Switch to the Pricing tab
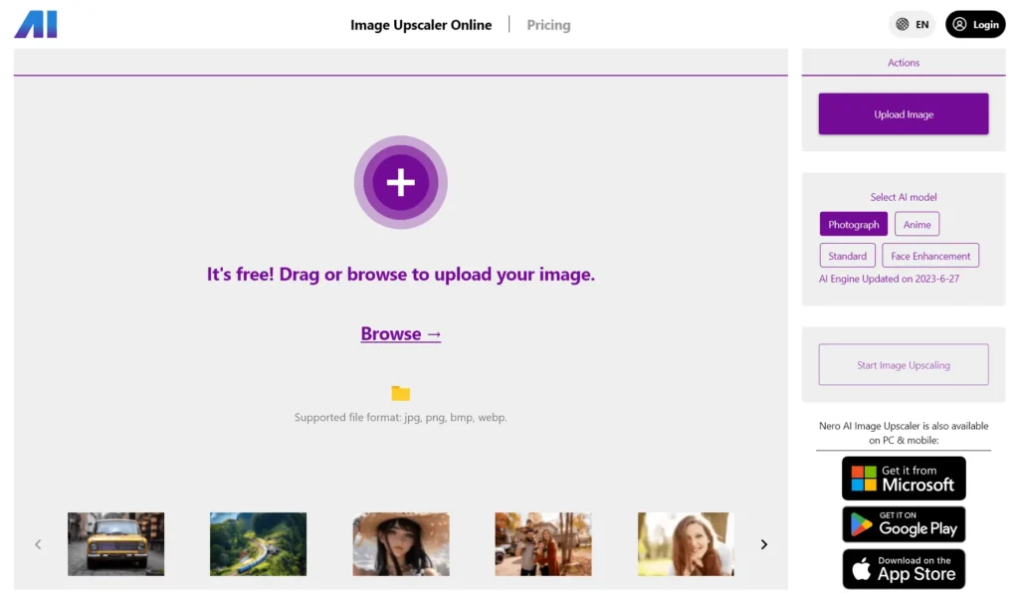 coord(548,24)
